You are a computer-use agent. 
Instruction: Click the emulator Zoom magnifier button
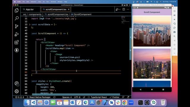tap(175, 36)
